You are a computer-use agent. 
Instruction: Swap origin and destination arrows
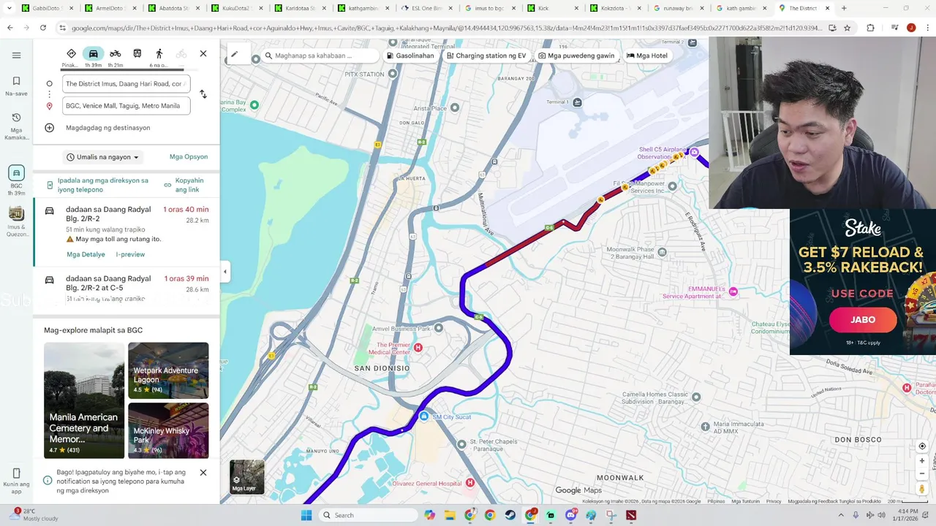pyautogui.click(x=203, y=94)
